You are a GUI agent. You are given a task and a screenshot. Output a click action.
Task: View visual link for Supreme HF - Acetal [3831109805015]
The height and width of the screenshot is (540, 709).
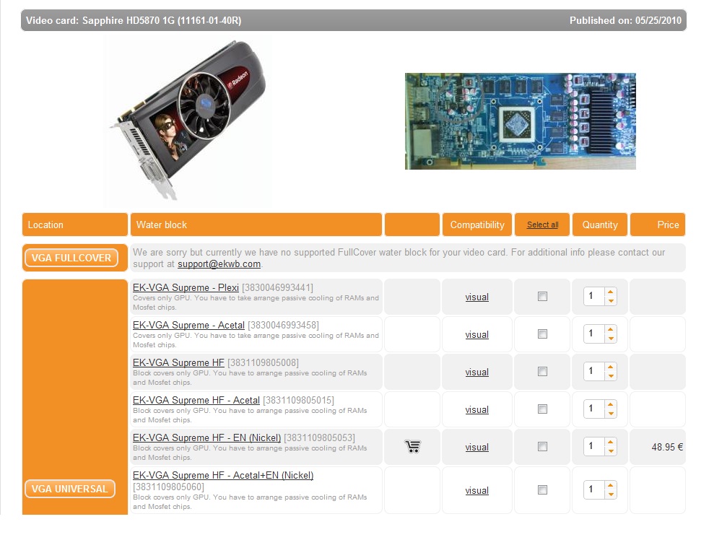[477, 410]
